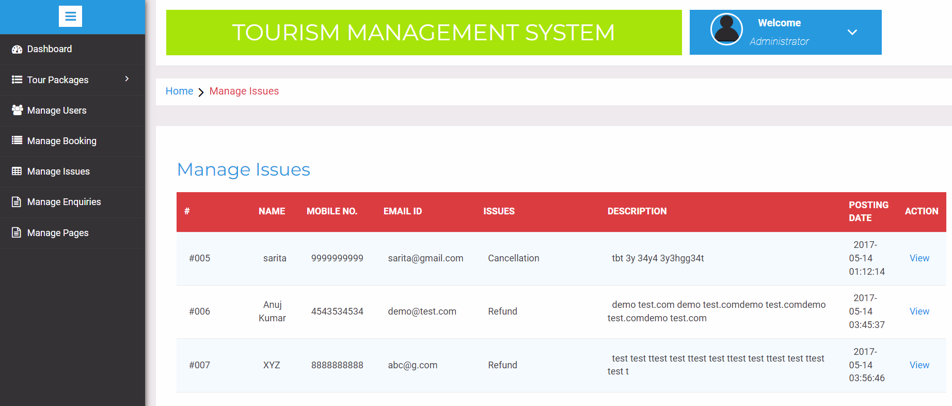This screenshot has width=952, height=406.
Task: Click the name cell 'XYZ'
Action: (x=272, y=365)
